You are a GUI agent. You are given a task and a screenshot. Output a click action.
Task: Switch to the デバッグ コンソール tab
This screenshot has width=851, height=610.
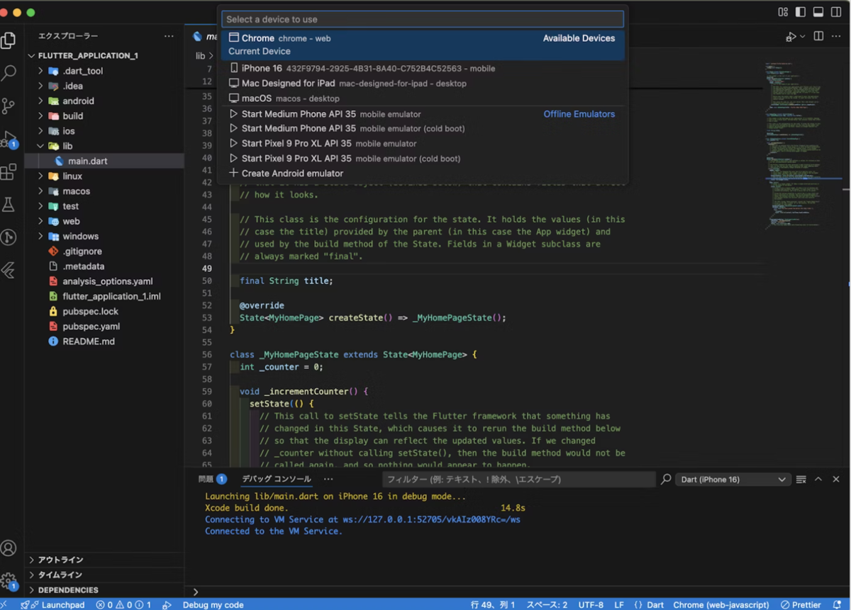coord(277,479)
